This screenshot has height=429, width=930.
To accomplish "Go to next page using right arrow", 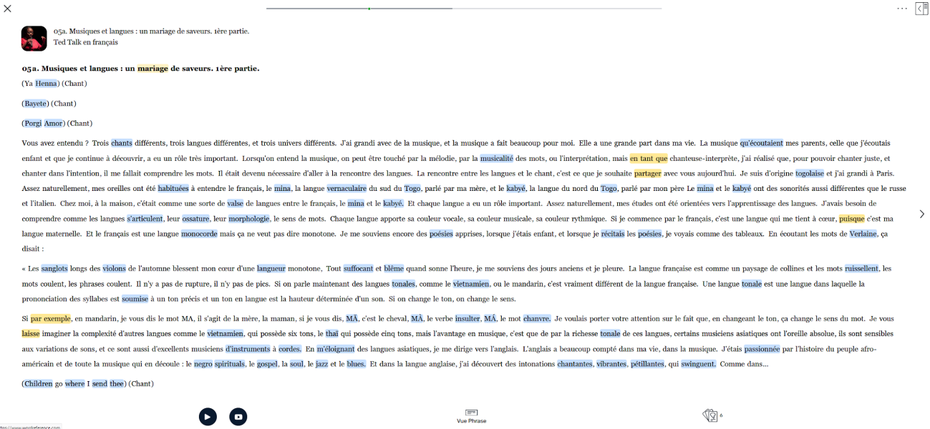I will (x=921, y=214).
